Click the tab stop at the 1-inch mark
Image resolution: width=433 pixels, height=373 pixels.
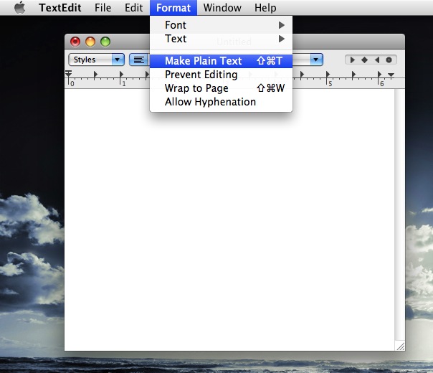[121, 75]
